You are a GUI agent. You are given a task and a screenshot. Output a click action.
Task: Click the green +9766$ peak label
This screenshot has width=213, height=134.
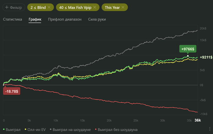coord(188,49)
